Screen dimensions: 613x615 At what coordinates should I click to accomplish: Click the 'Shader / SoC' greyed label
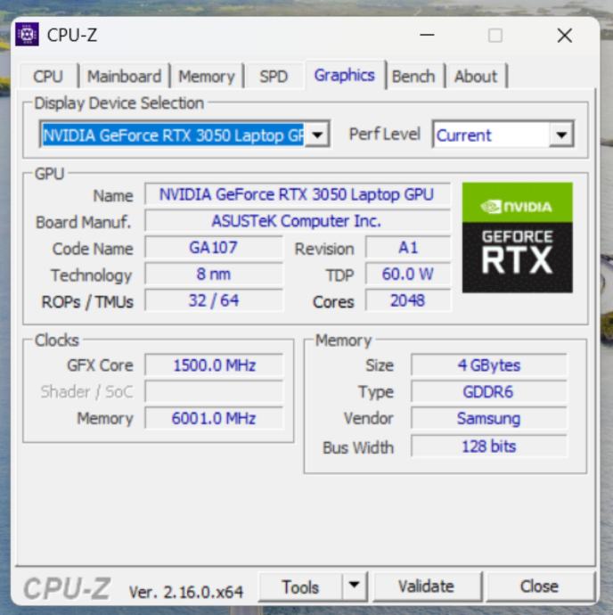(x=87, y=392)
